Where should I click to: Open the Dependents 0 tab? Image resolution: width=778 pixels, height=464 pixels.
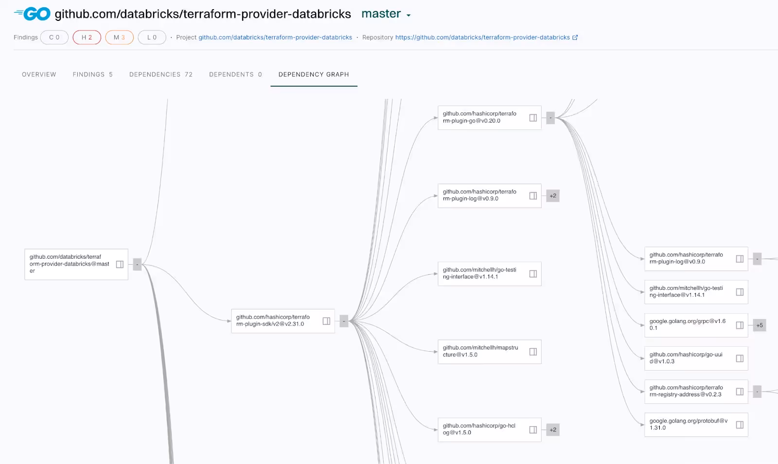[x=235, y=74]
